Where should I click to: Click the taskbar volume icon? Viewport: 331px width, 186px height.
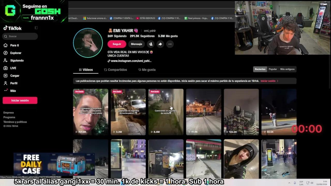312,183
